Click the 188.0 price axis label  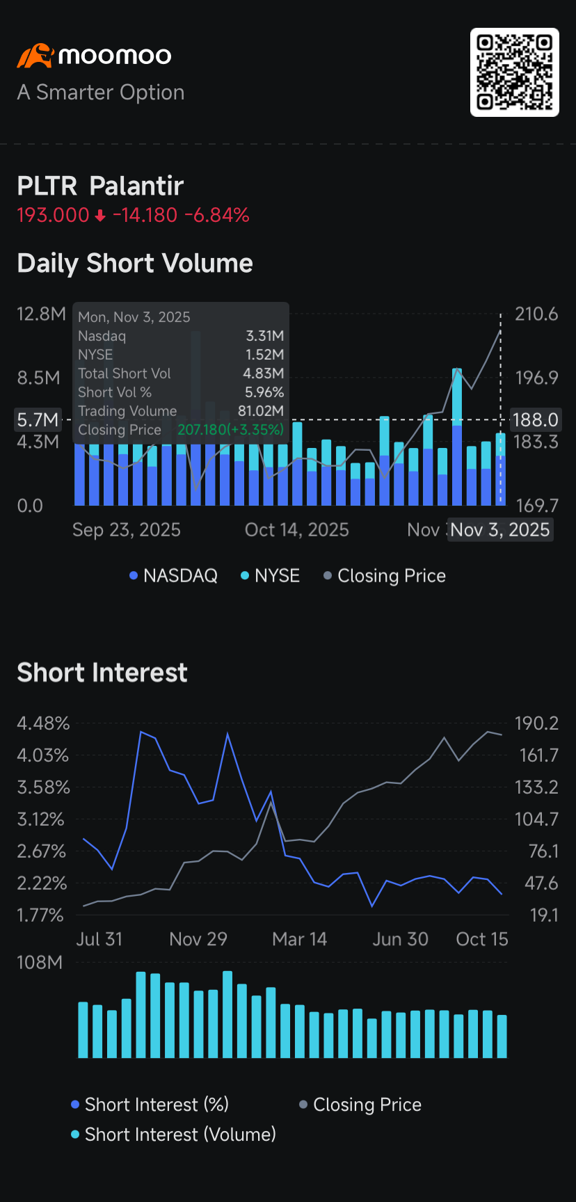coord(535,420)
